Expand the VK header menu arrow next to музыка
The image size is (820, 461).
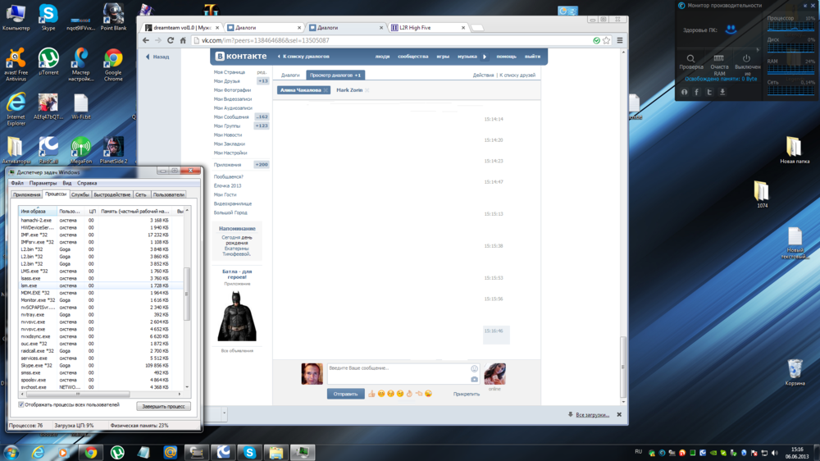tap(485, 57)
